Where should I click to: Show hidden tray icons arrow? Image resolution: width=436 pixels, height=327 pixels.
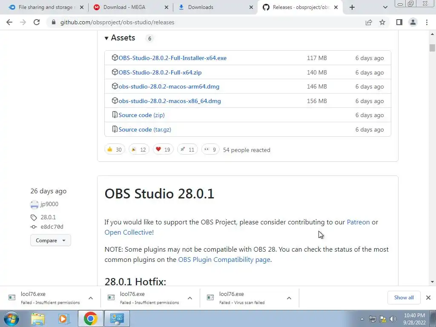pyautogui.click(x=362, y=319)
